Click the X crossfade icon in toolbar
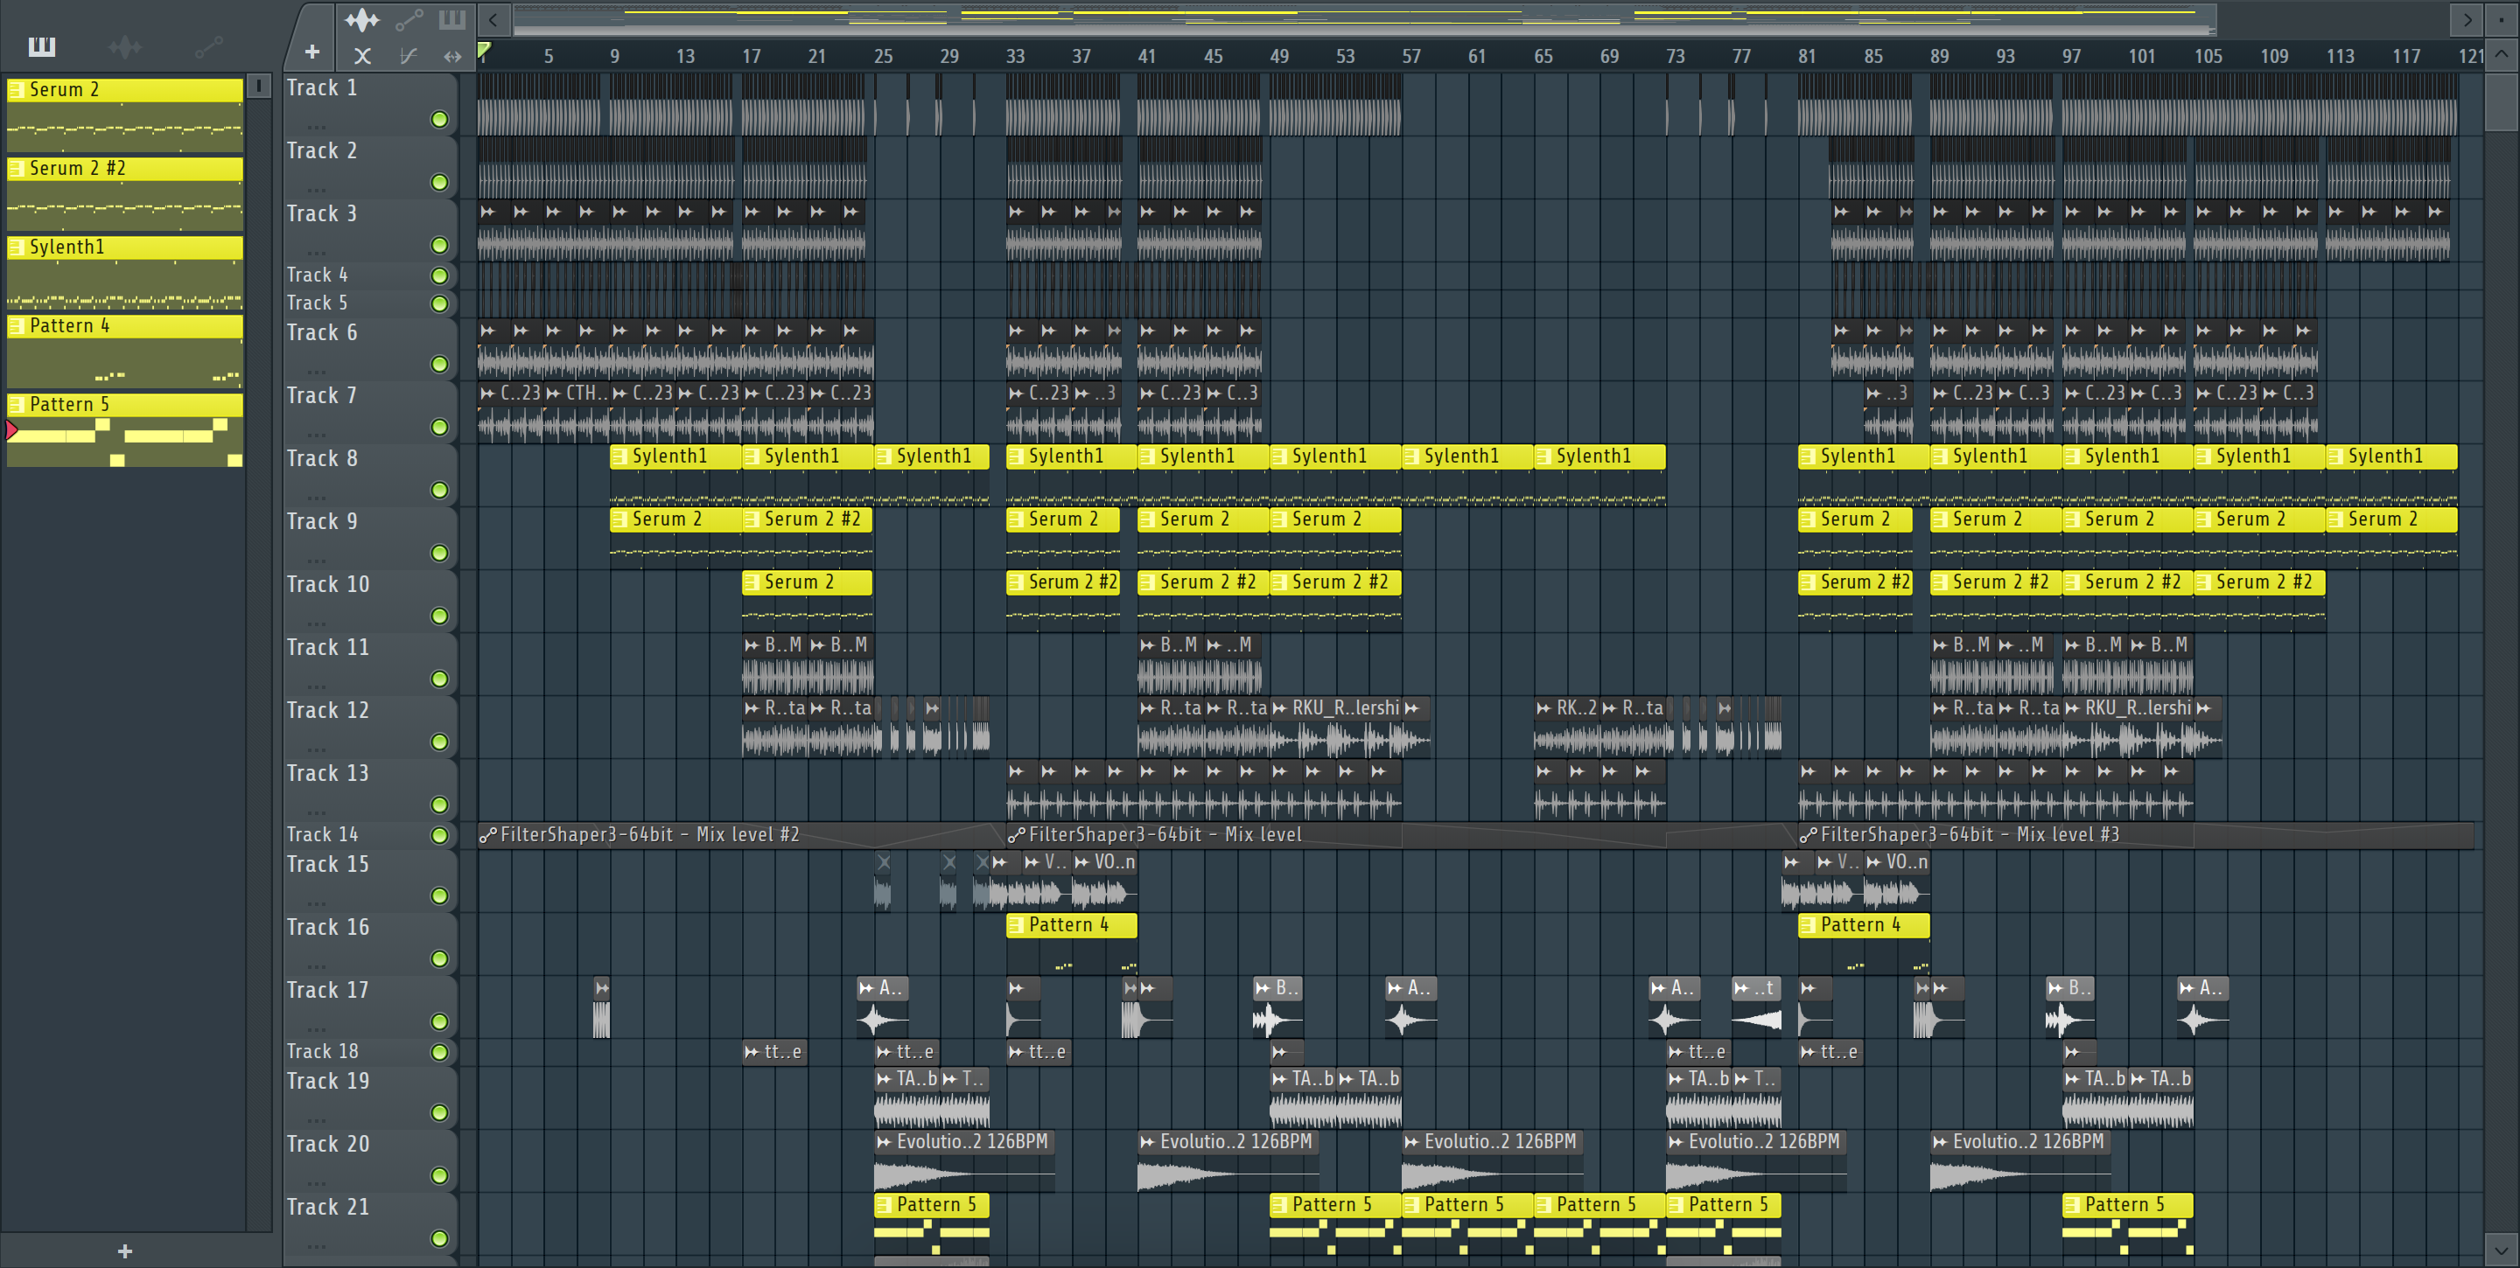 [362, 56]
